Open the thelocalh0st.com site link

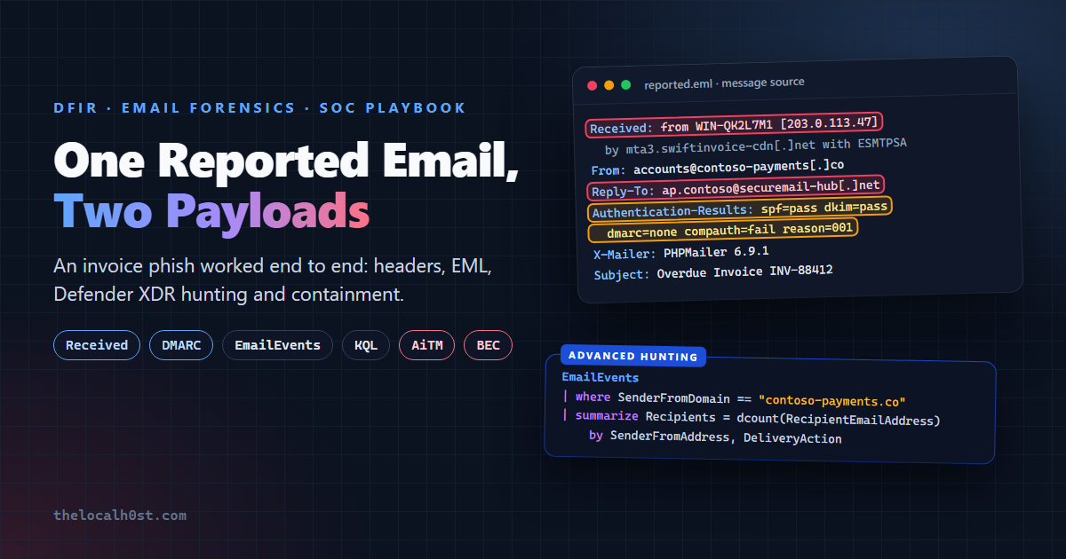click(120, 515)
